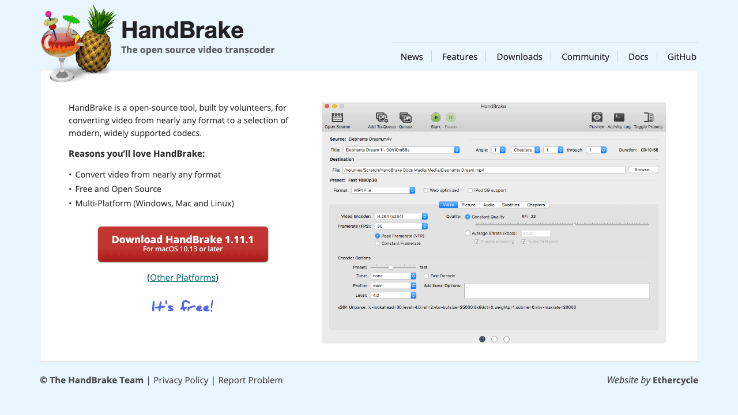This screenshot has width=738, height=415.
Task: Open the Downloads menu item
Action: pyautogui.click(x=519, y=56)
